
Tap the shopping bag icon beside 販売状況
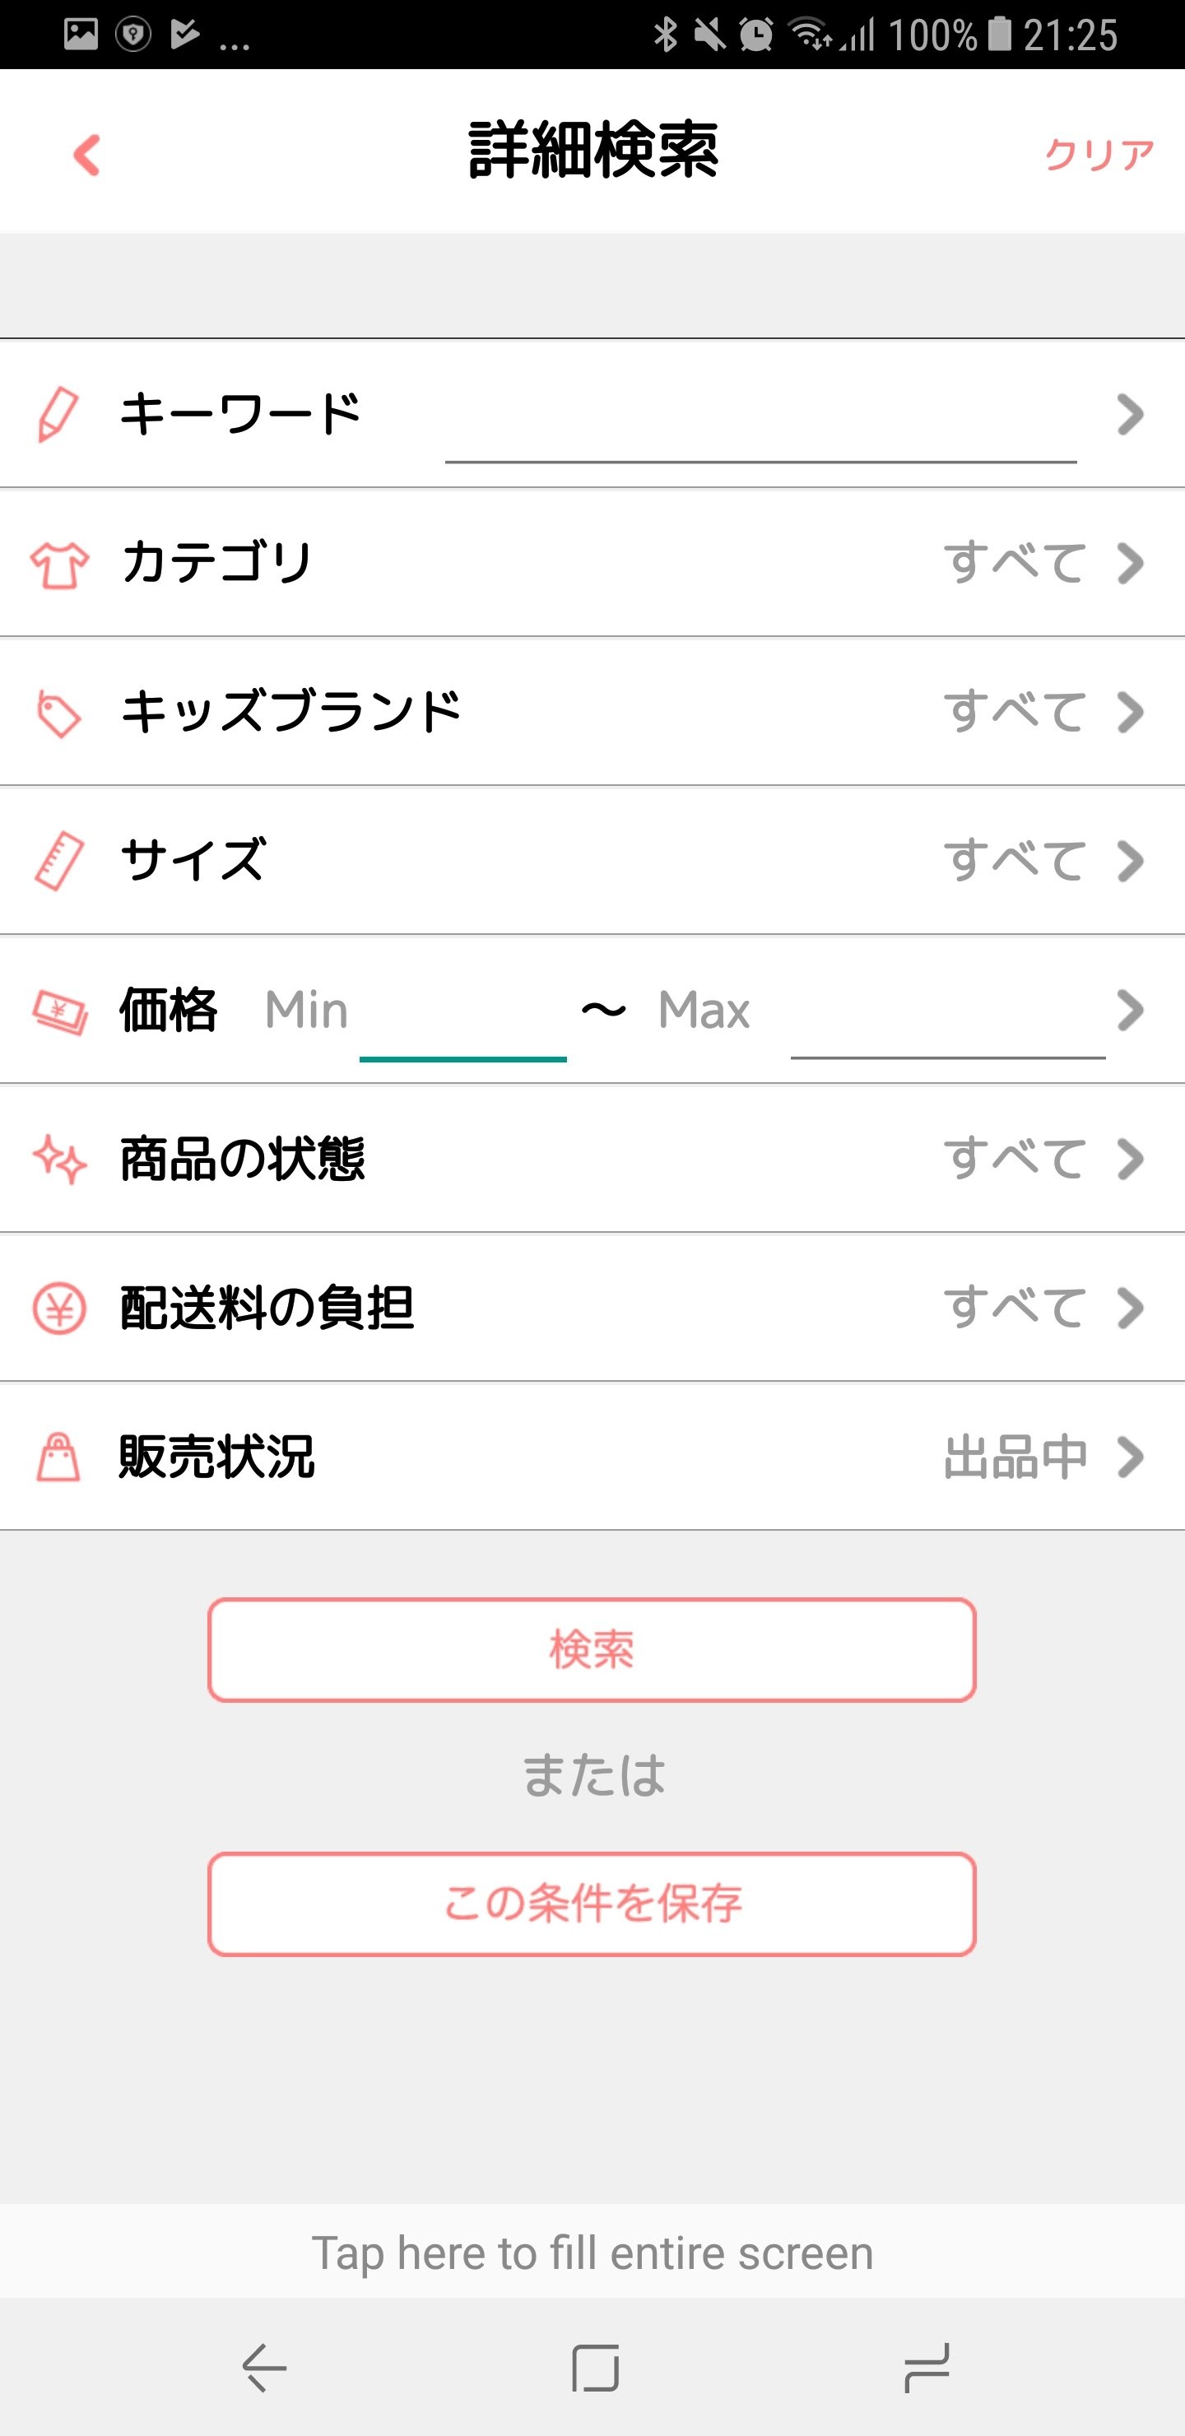tap(58, 1457)
